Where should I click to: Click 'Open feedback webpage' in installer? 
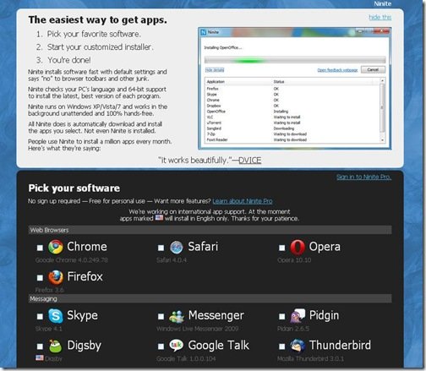pos(337,70)
